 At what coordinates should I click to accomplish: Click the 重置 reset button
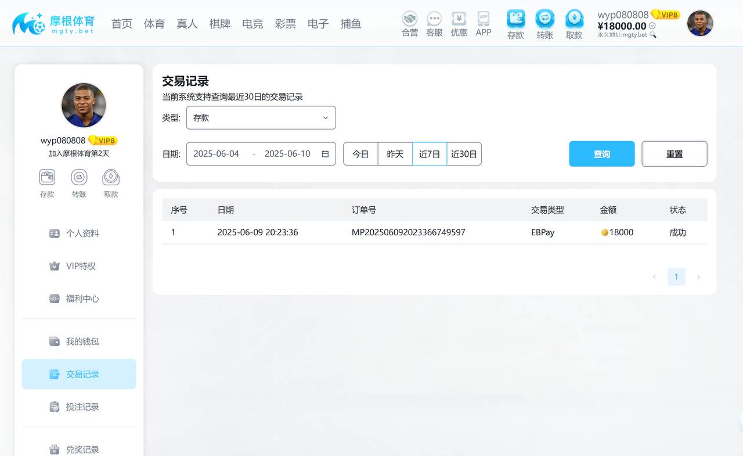674,154
